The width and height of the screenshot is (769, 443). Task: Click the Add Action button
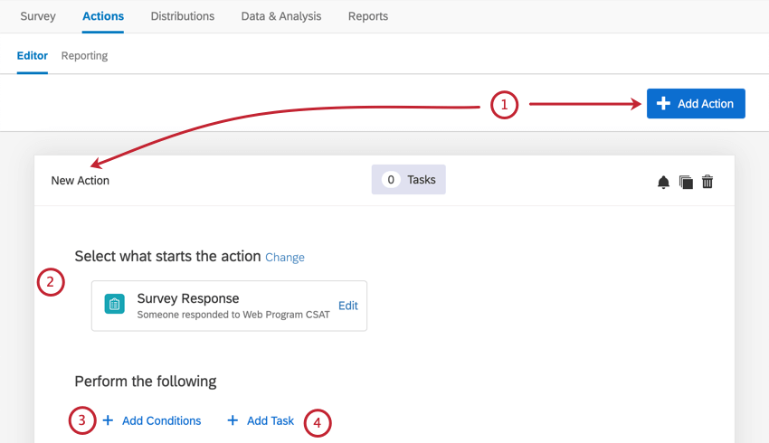(x=696, y=103)
